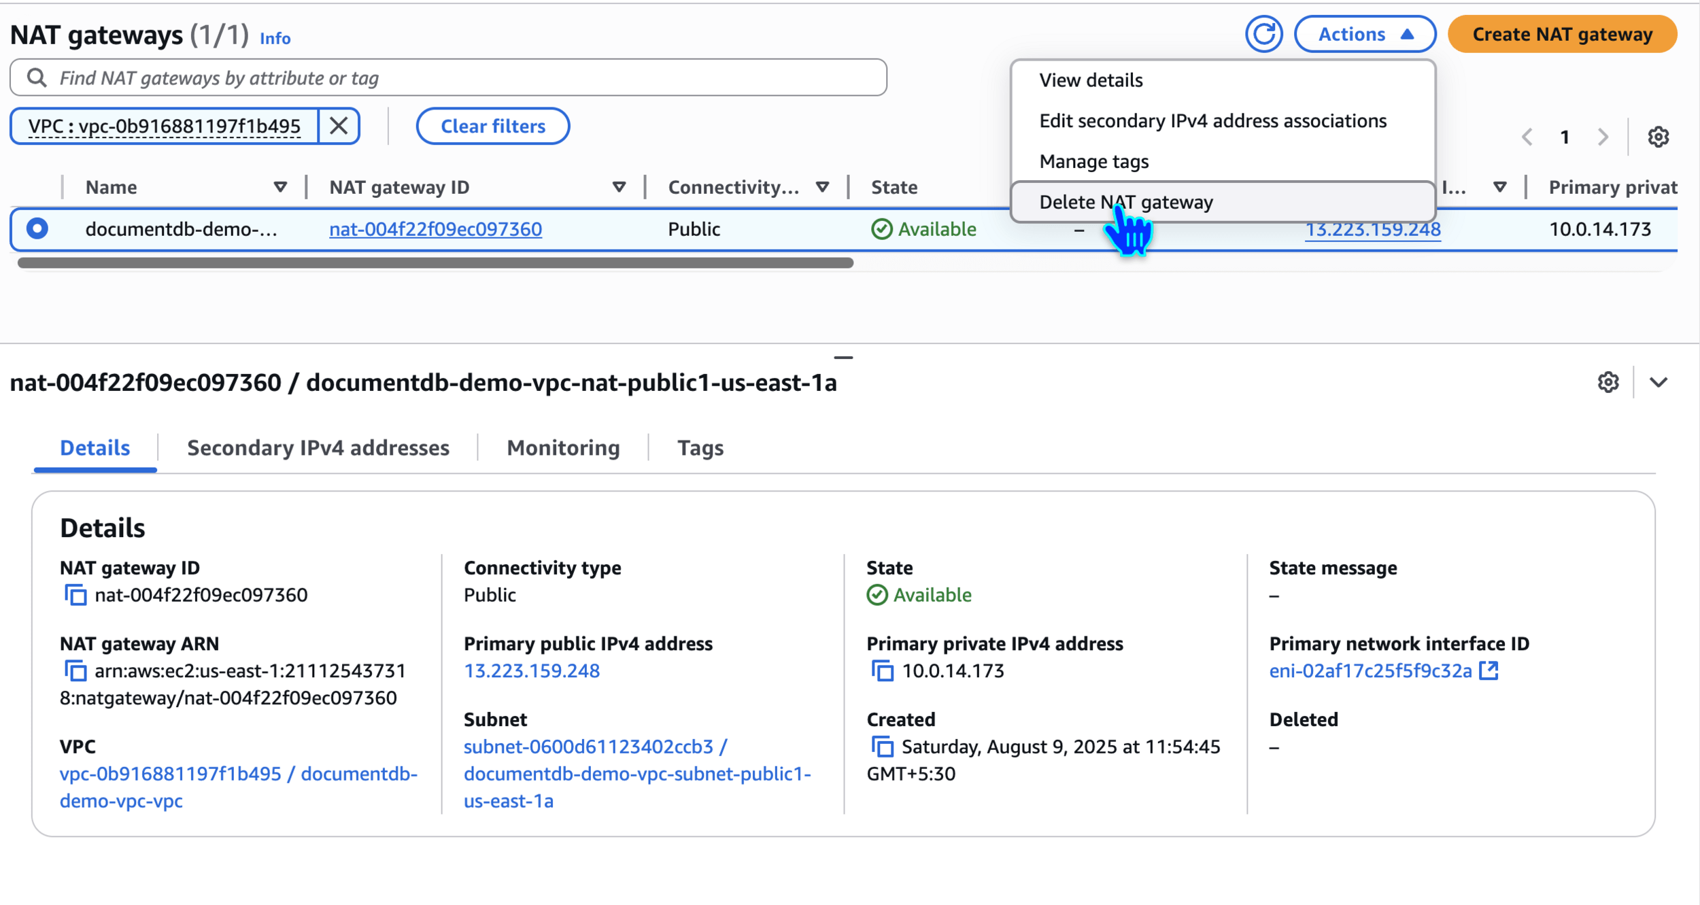This screenshot has width=1700, height=905.
Task: Sort by Name column arrow
Action: pos(279,187)
